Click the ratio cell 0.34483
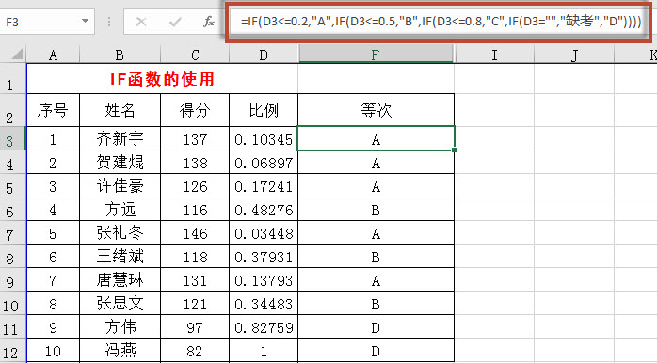This screenshot has width=657, height=363. 264,303
